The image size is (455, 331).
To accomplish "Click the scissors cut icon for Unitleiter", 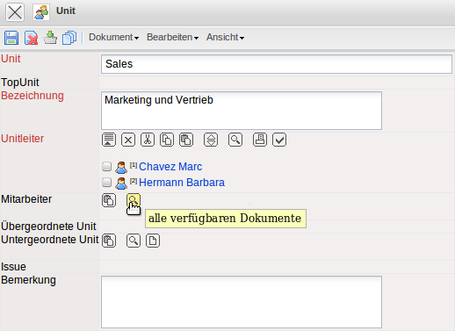I will coord(148,140).
